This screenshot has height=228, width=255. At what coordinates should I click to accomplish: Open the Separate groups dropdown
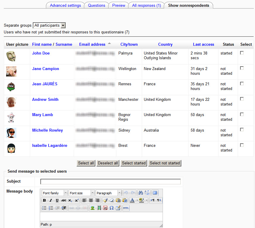point(49,25)
